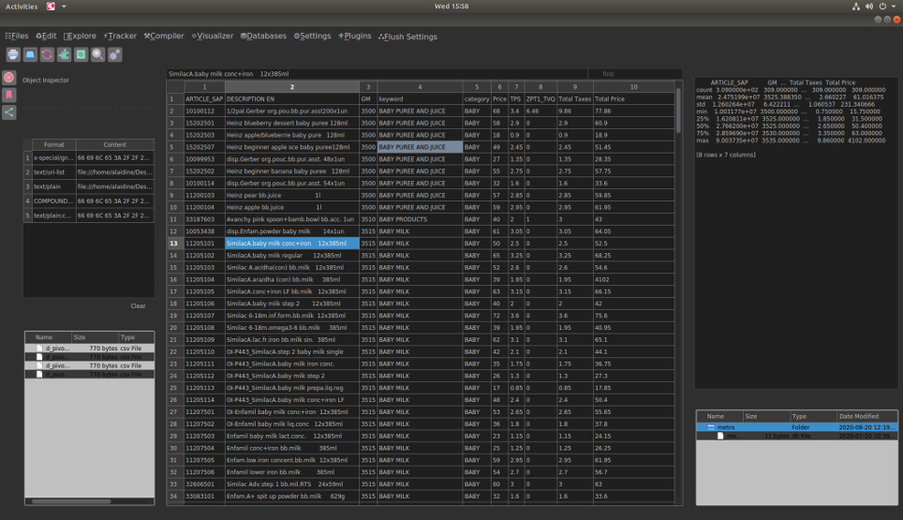Click the green reload square toolbar icon

point(81,55)
